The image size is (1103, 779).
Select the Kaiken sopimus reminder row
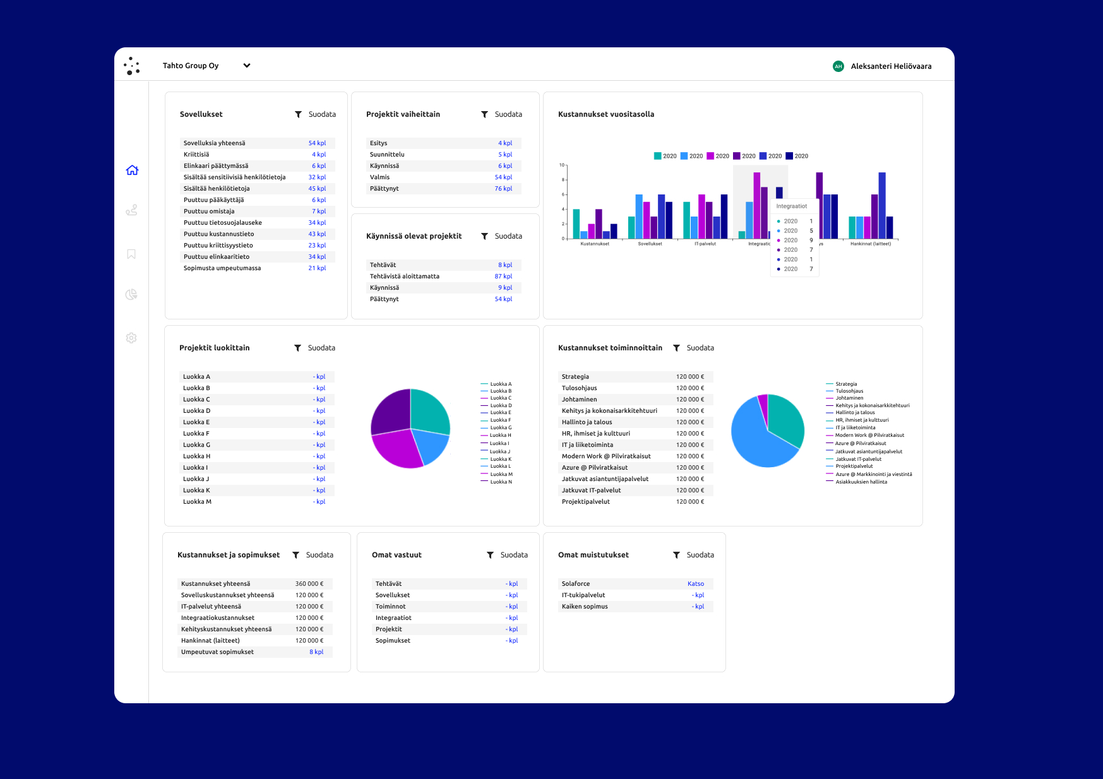[x=636, y=607]
